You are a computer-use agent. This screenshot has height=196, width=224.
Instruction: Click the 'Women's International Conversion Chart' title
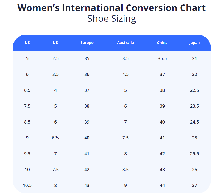[111, 8]
